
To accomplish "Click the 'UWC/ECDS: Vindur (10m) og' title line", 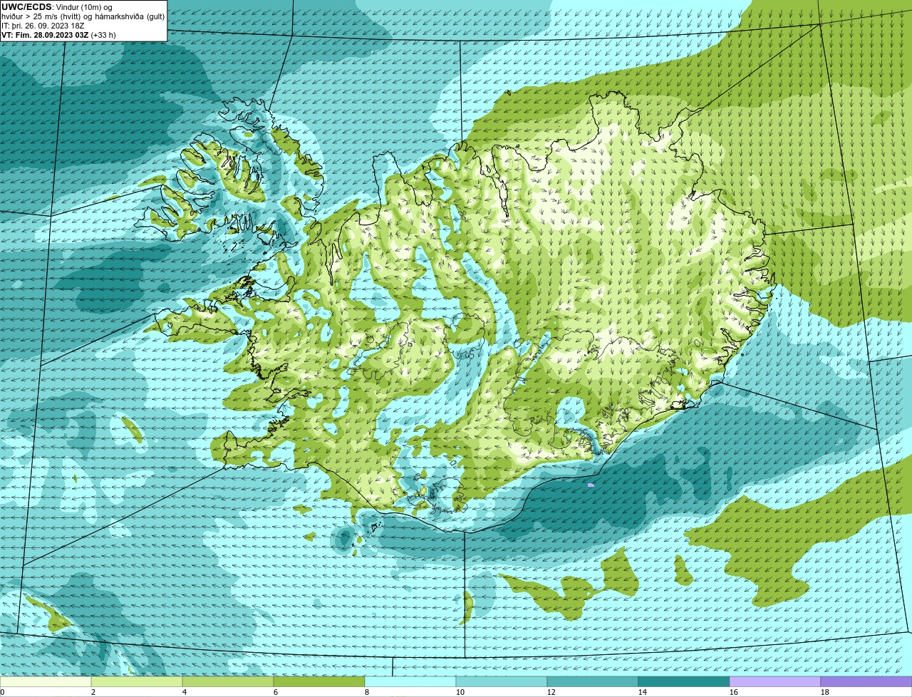I will [57, 6].
